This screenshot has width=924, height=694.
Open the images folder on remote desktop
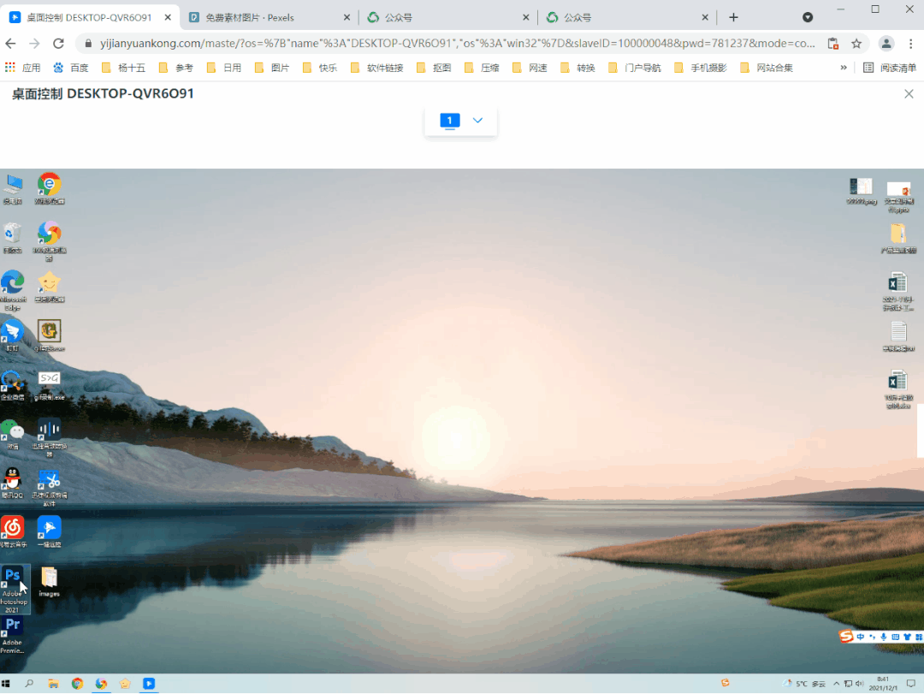[50, 581]
